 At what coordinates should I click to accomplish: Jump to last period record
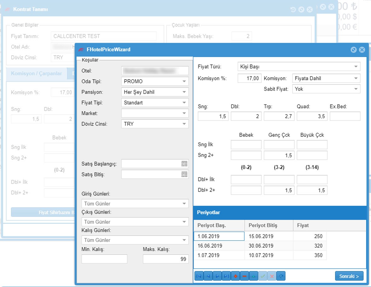(x=226, y=276)
